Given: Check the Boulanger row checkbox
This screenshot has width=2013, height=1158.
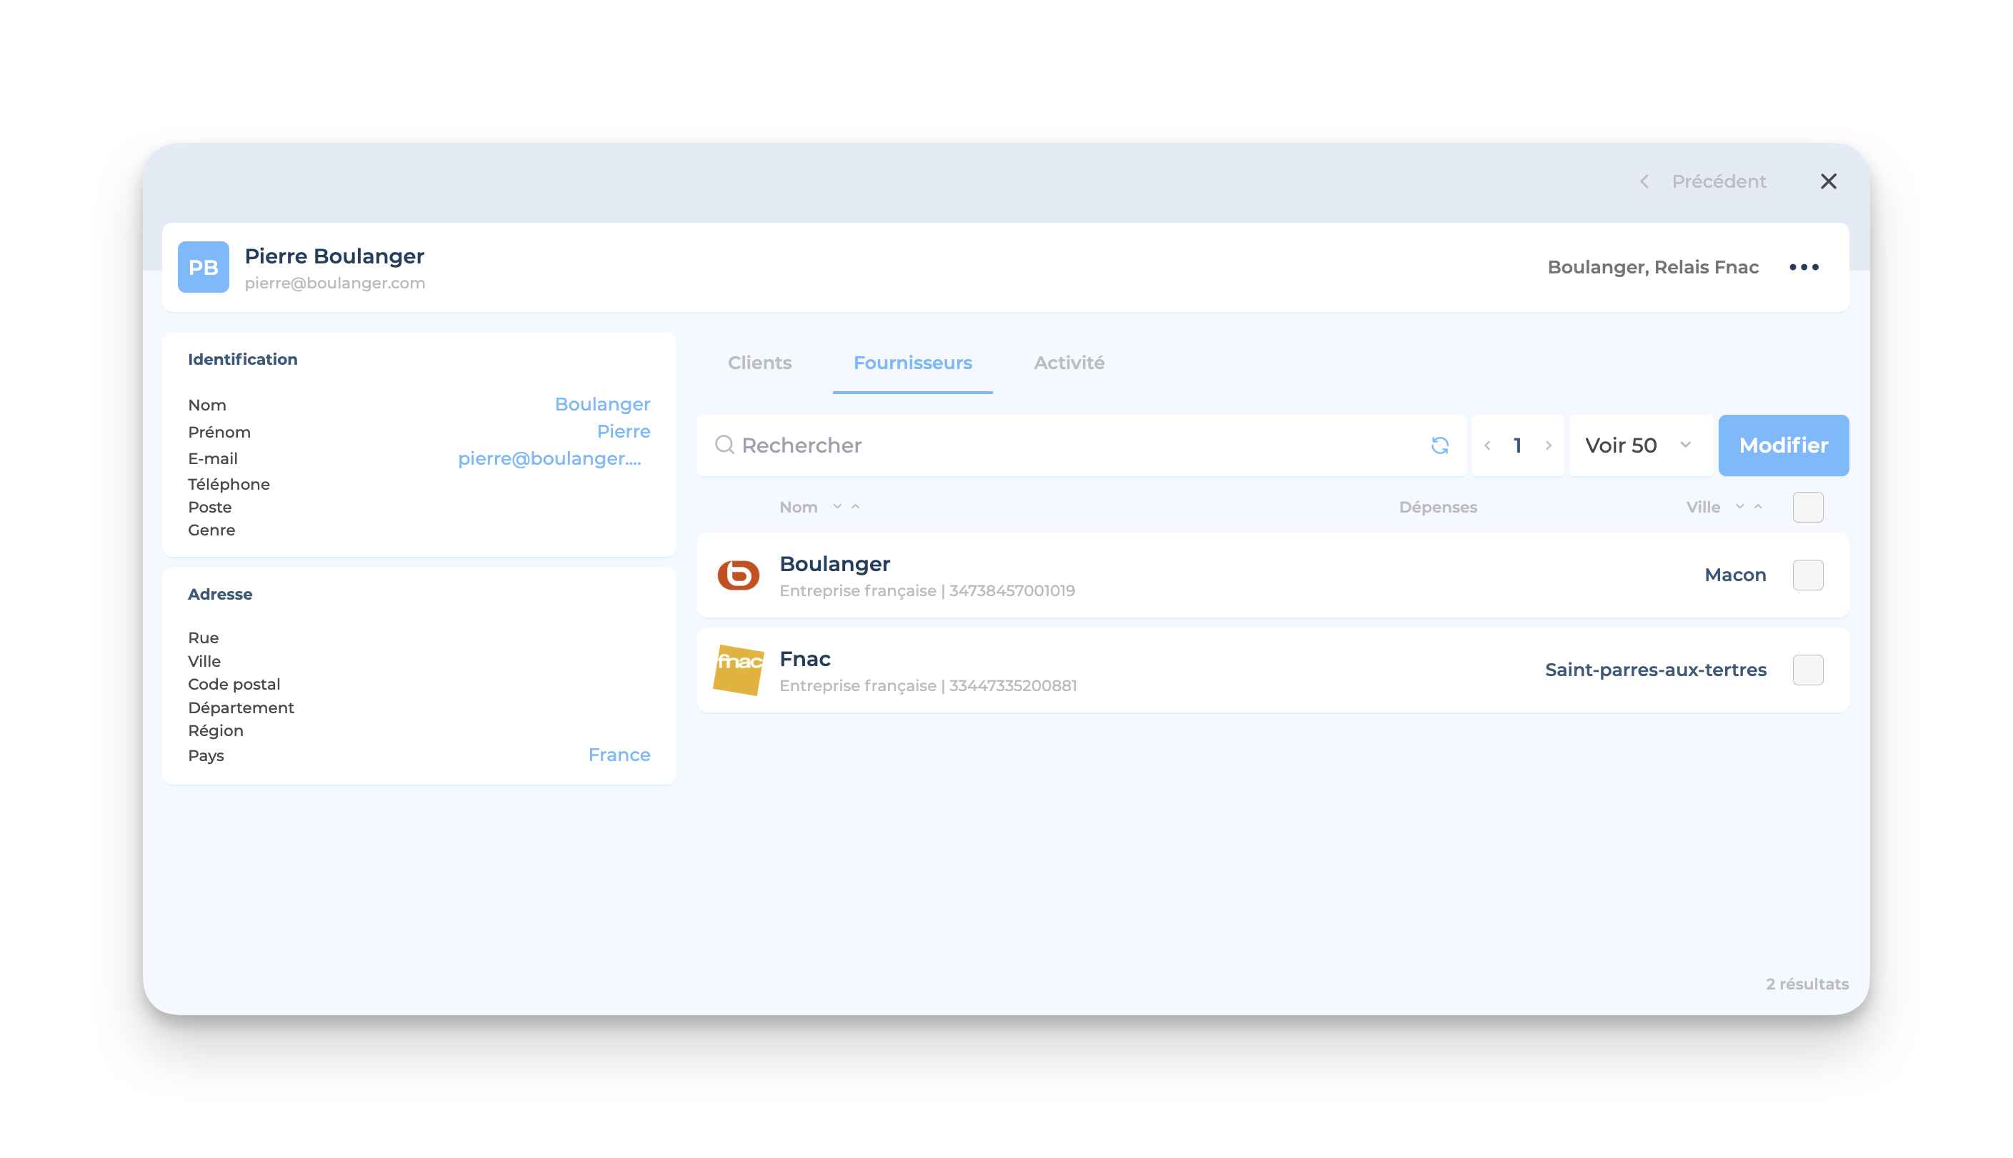Looking at the screenshot, I should (x=1808, y=575).
